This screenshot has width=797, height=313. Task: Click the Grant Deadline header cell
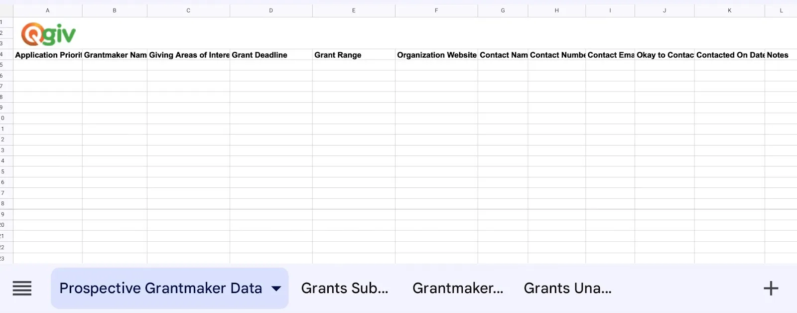(271, 55)
